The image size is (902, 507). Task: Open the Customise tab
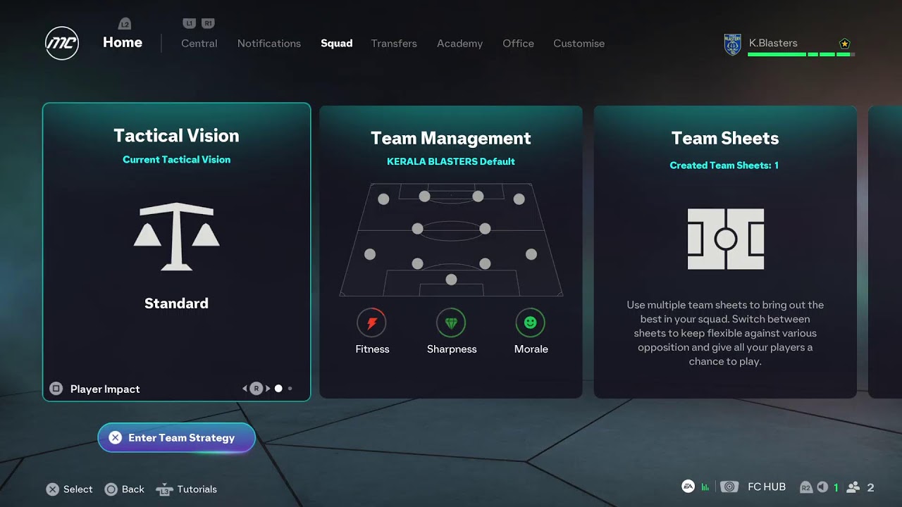click(579, 44)
